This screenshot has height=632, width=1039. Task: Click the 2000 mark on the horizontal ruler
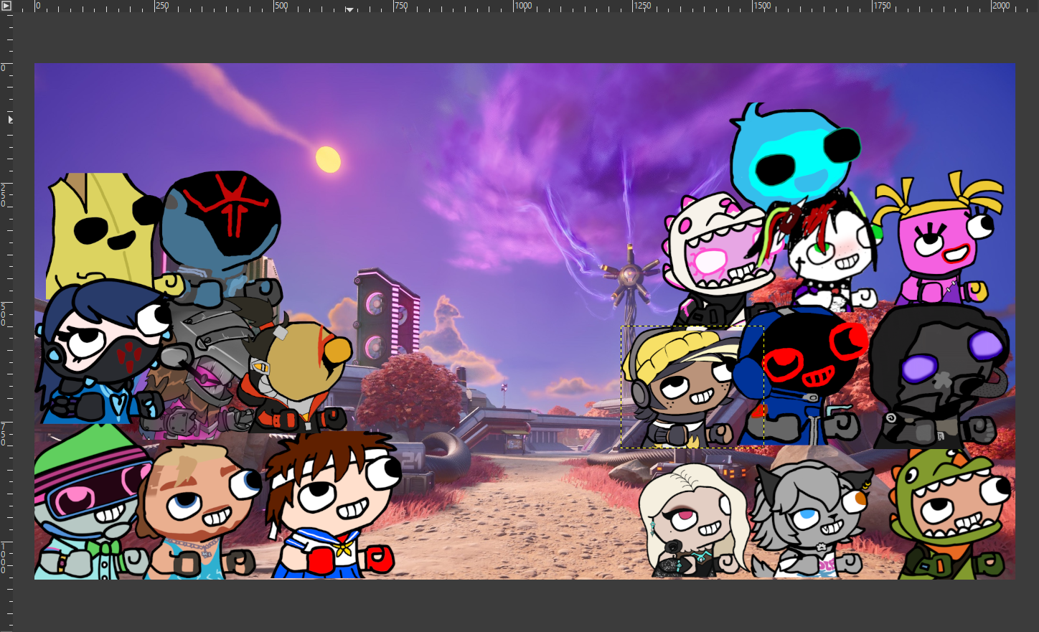click(1002, 6)
